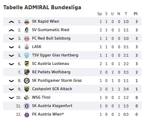
Task: Open the WSG Tirol team name link
Action: coord(41,97)
